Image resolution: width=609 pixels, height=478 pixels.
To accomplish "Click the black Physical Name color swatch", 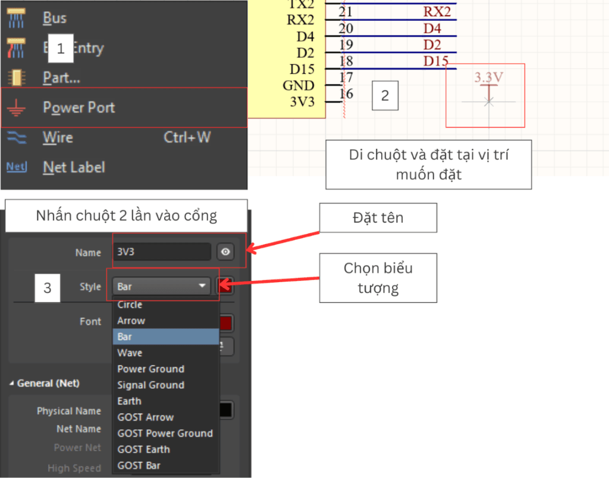I will pos(226,410).
